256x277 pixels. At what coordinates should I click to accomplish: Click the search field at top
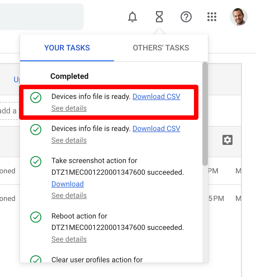click(x=42, y=17)
